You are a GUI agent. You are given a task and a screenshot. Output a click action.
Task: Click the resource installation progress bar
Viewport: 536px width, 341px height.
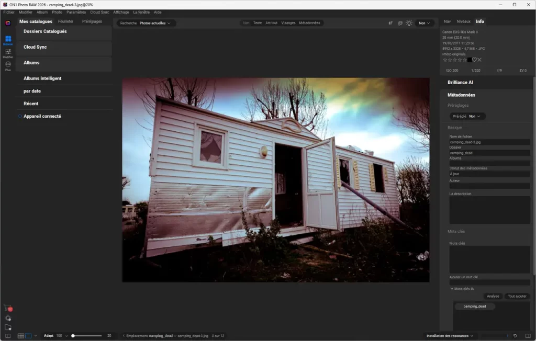point(495,336)
